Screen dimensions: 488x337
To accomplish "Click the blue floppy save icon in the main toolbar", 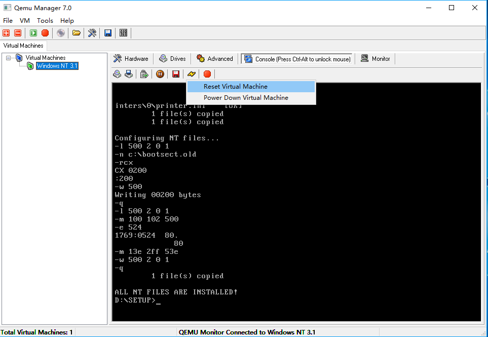I will [108, 33].
